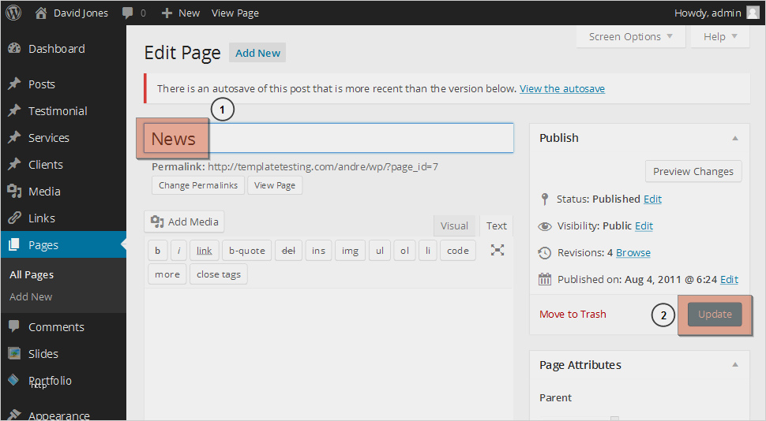This screenshot has height=421, width=766.
Task: Click the WordPress logo icon
Action: [13, 13]
